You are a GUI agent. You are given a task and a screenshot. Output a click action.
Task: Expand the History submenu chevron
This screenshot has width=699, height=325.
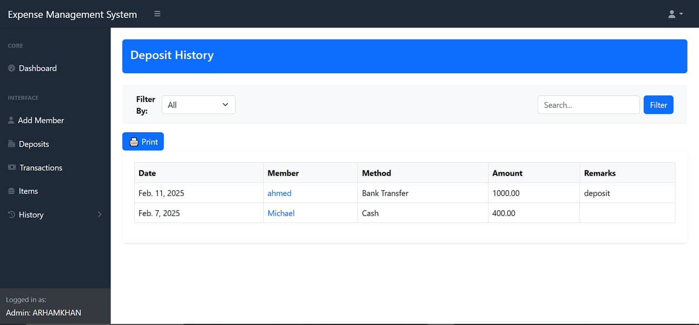(x=100, y=214)
